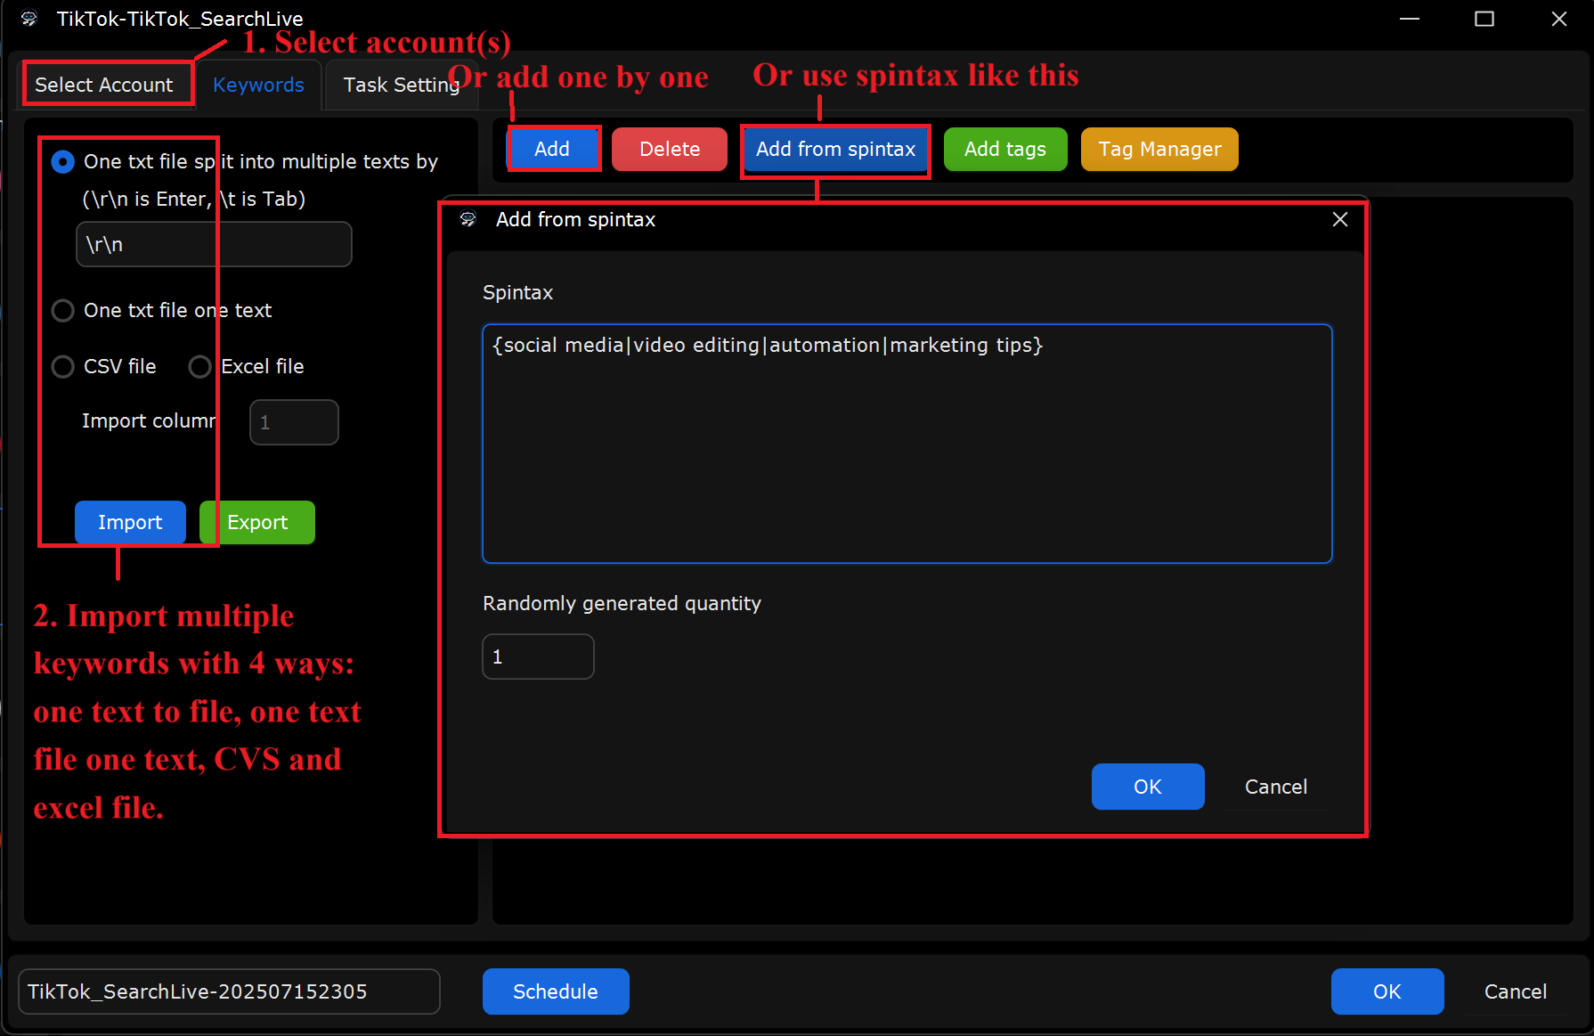Click the app icon in the main title bar

(x=28, y=19)
